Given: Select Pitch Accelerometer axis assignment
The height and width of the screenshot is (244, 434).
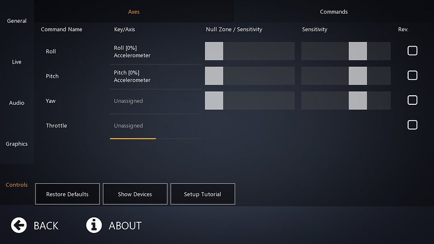Looking at the screenshot, I should [x=156, y=76].
